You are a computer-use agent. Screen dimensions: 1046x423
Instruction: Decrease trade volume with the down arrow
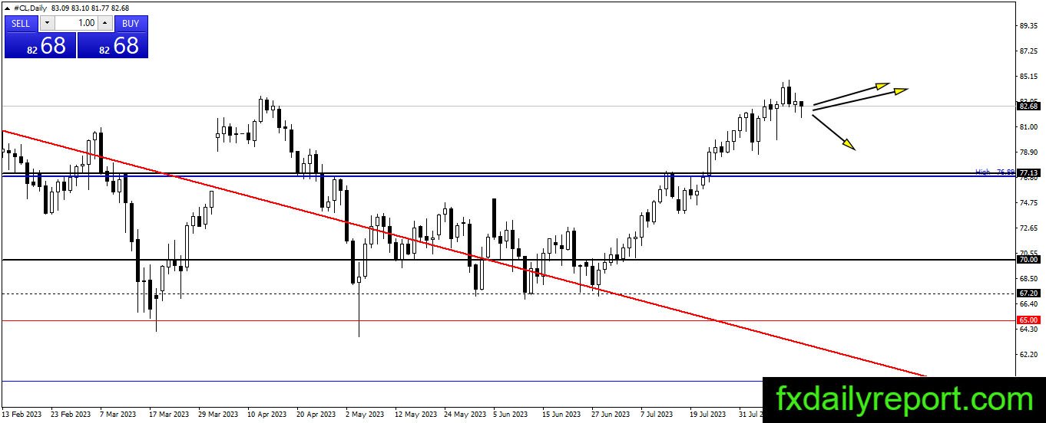click(45, 24)
